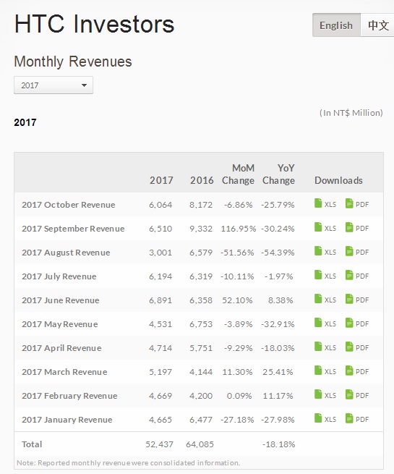Download February revenue XLS file

point(325,395)
